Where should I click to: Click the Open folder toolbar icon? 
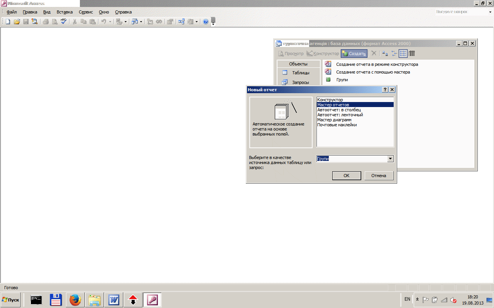pyautogui.click(x=17, y=22)
